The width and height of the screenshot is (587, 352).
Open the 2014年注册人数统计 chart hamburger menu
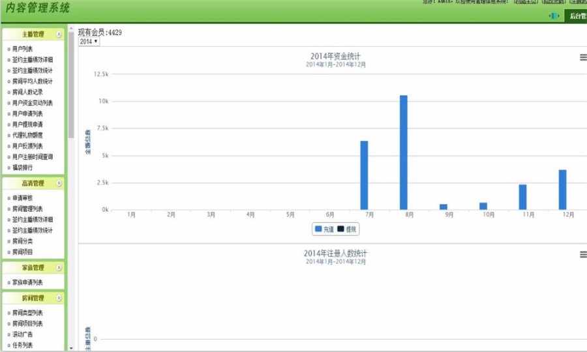click(x=583, y=255)
